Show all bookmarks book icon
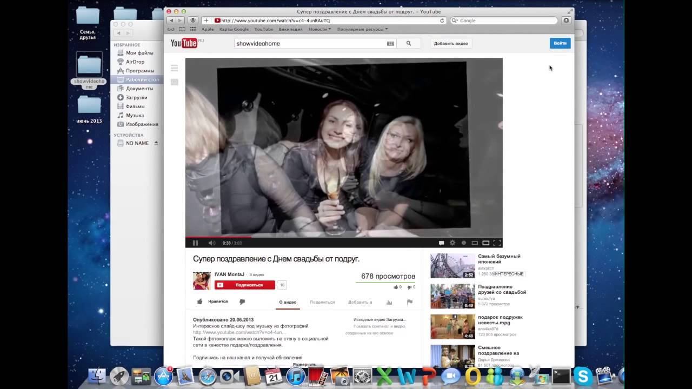Screen dimensions: 692x389 [x=182, y=29]
